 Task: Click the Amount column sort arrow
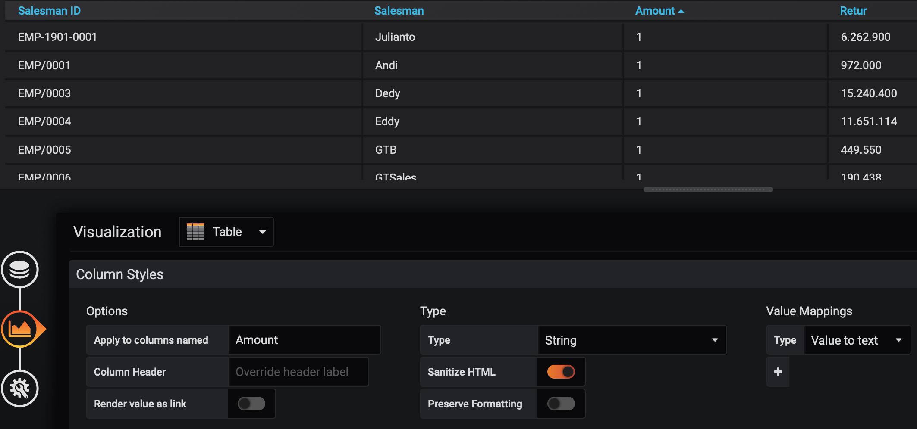pos(681,11)
